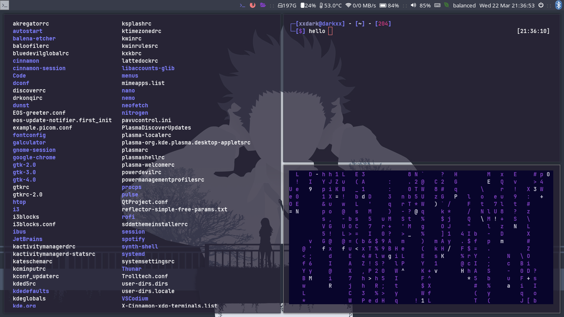The width and height of the screenshot is (564, 317).
Task: Click 'nitrogen' in the listing
Action: click(x=135, y=113)
